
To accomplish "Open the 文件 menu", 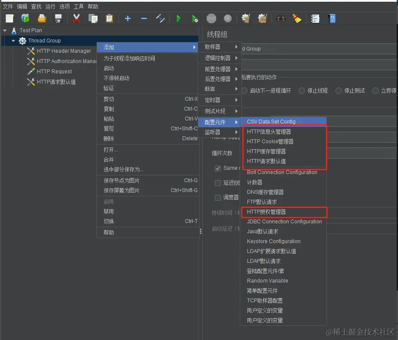I will pos(8,6).
